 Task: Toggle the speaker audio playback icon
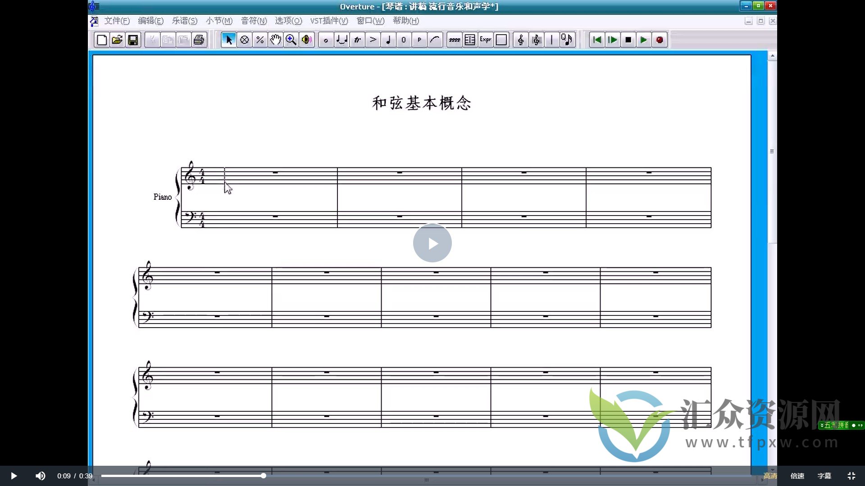tap(306, 40)
